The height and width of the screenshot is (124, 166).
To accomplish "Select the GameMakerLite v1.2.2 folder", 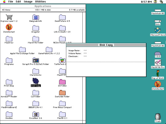I will point(49,50).
